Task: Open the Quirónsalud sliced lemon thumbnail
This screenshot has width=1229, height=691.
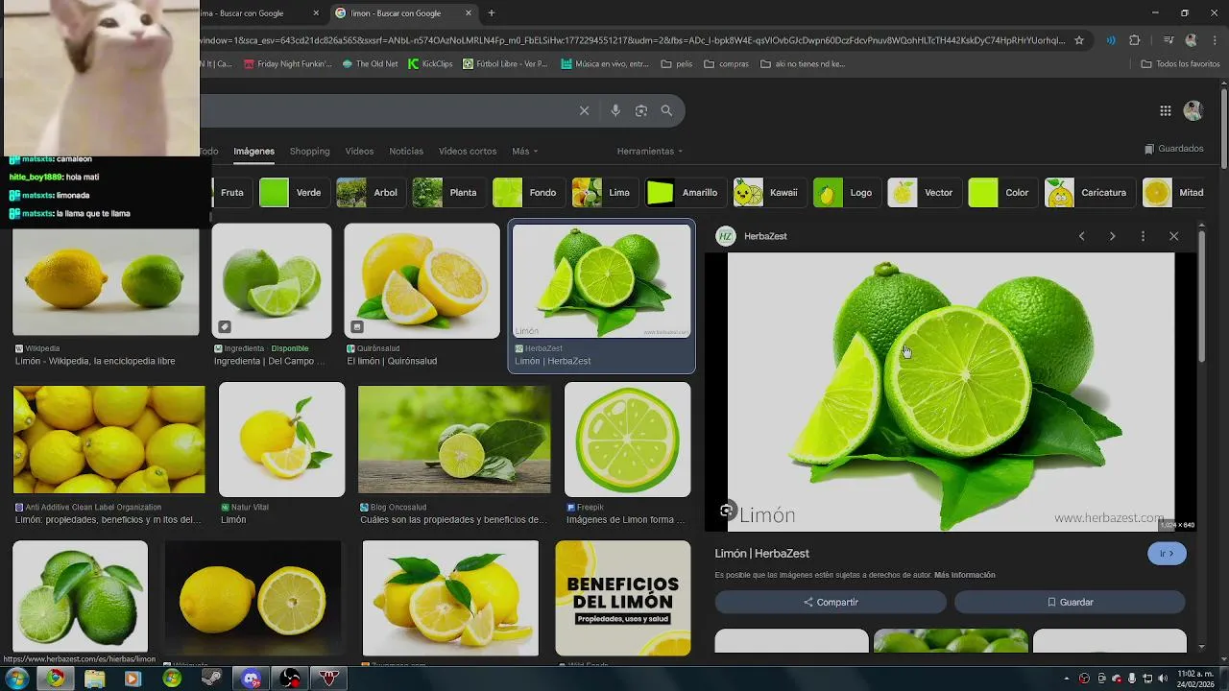Action: (x=422, y=280)
